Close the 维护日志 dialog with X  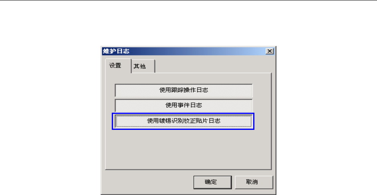coord(270,51)
